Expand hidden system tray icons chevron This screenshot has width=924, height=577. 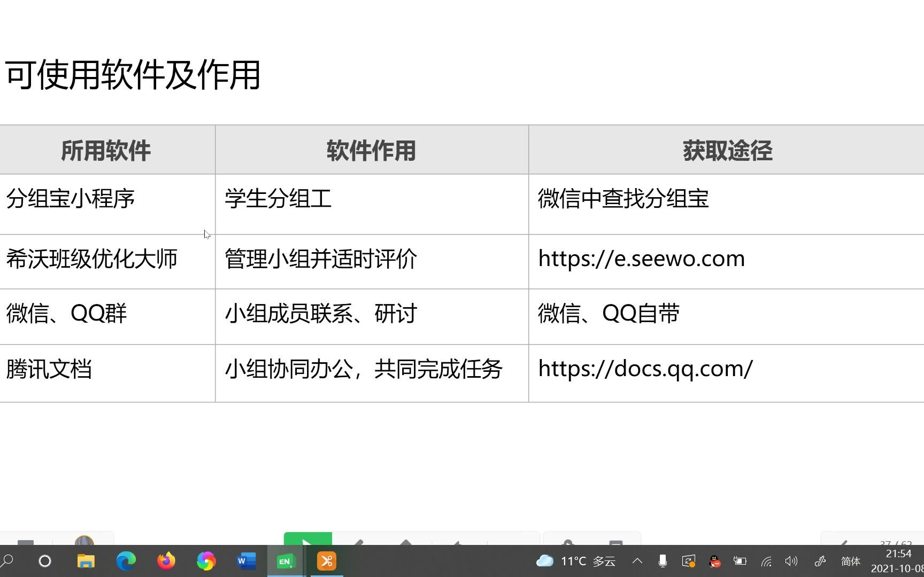pos(637,561)
